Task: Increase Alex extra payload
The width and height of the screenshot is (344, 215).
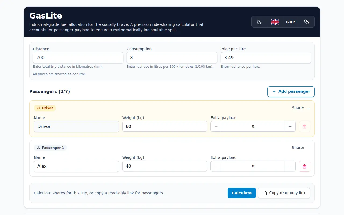Action: pyautogui.click(x=290, y=166)
